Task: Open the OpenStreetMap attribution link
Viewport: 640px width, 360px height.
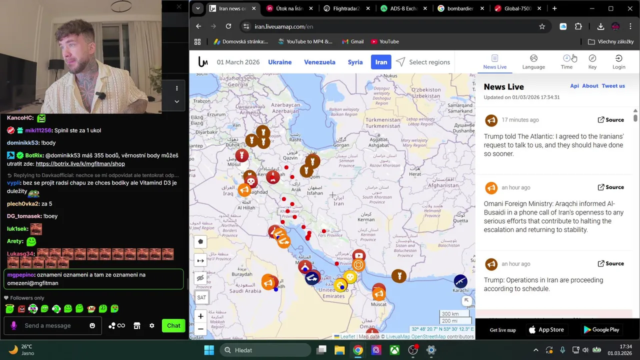Action: click(x=428, y=336)
